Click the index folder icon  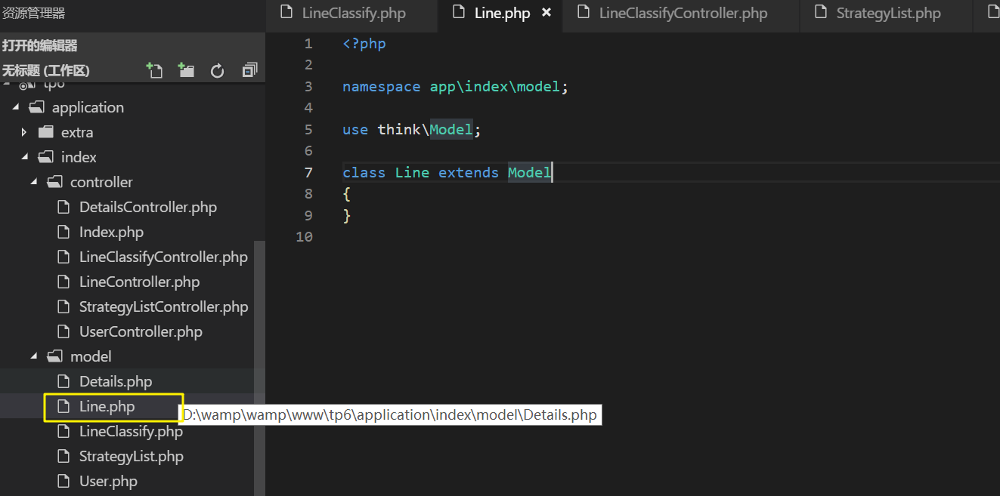(x=46, y=157)
